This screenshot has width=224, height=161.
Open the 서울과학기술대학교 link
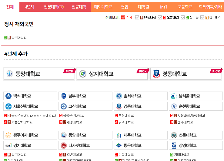coord(191,116)
